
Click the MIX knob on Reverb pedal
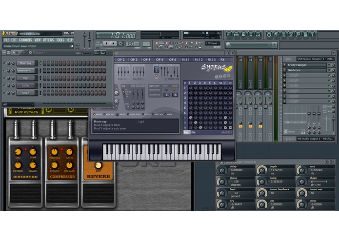point(99,165)
